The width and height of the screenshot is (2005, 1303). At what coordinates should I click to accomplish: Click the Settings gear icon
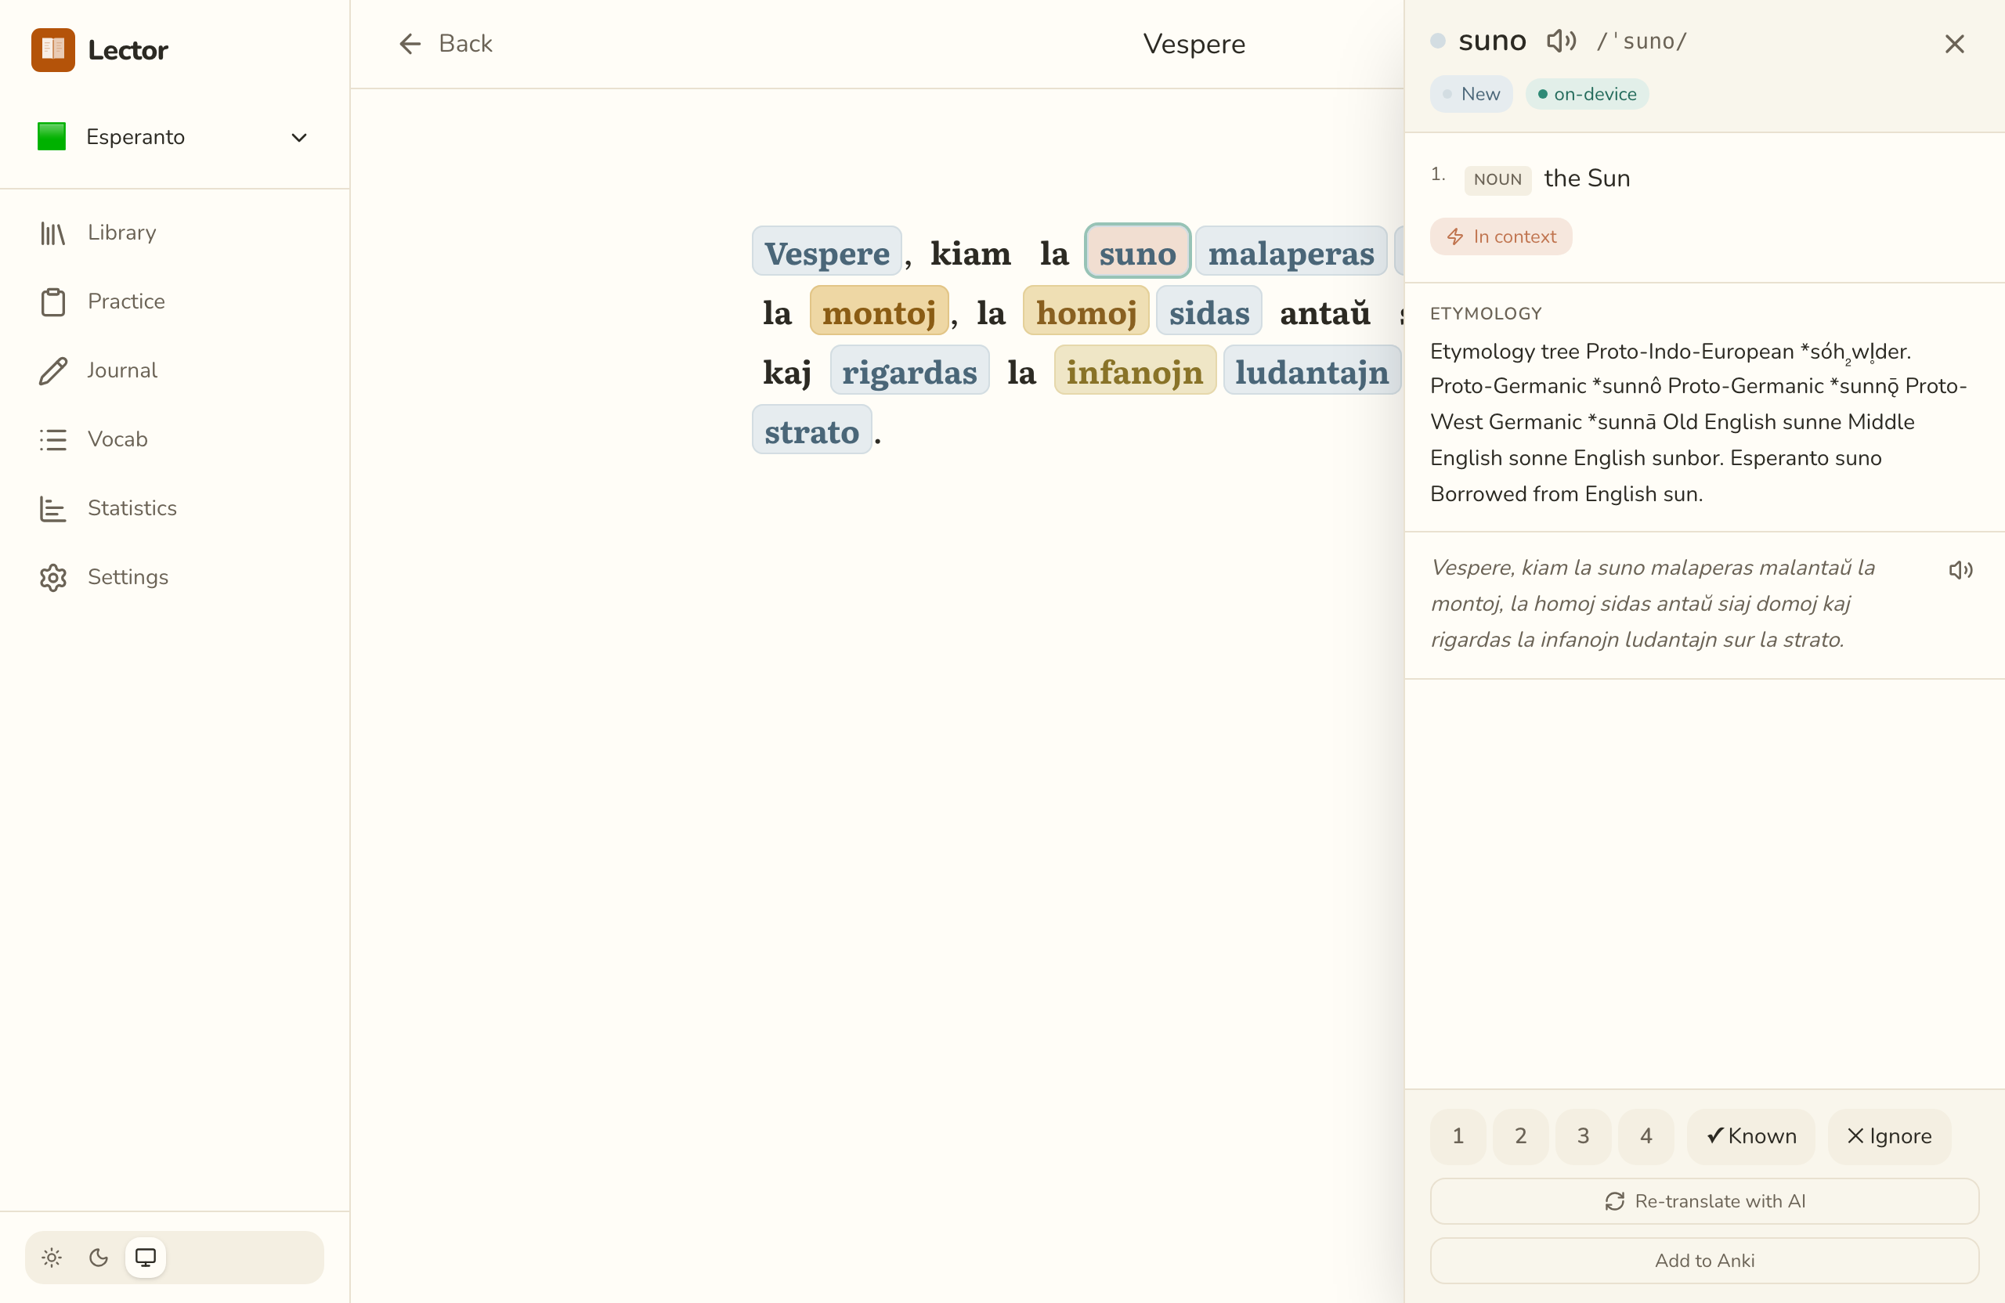(52, 578)
